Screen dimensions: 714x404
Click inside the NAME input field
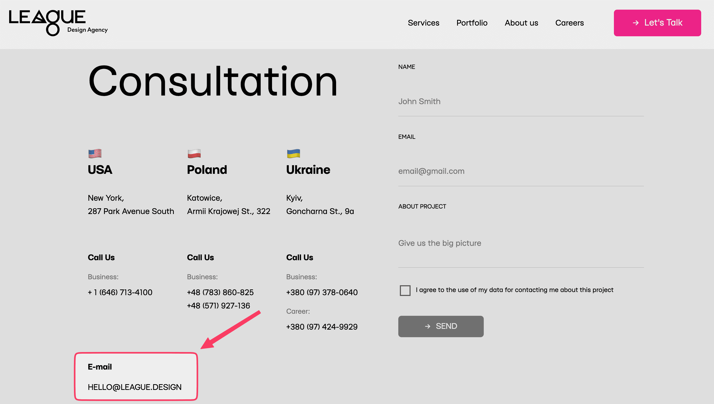coord(521,102)
